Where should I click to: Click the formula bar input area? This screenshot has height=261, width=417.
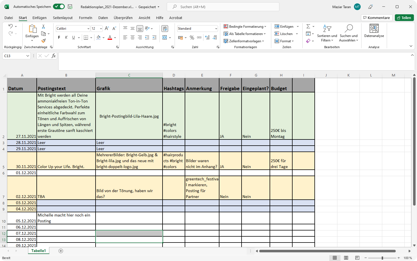click(196, 61)
